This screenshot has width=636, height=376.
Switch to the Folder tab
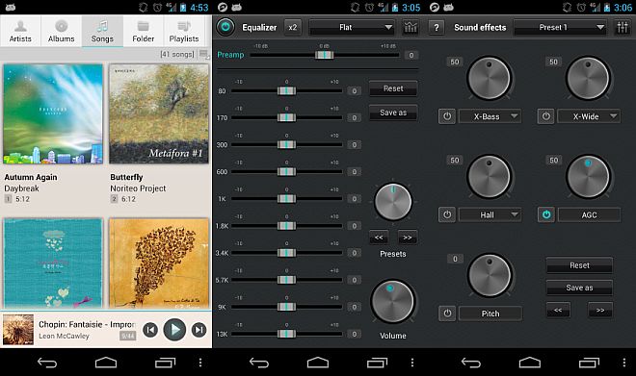coord(144,32)
